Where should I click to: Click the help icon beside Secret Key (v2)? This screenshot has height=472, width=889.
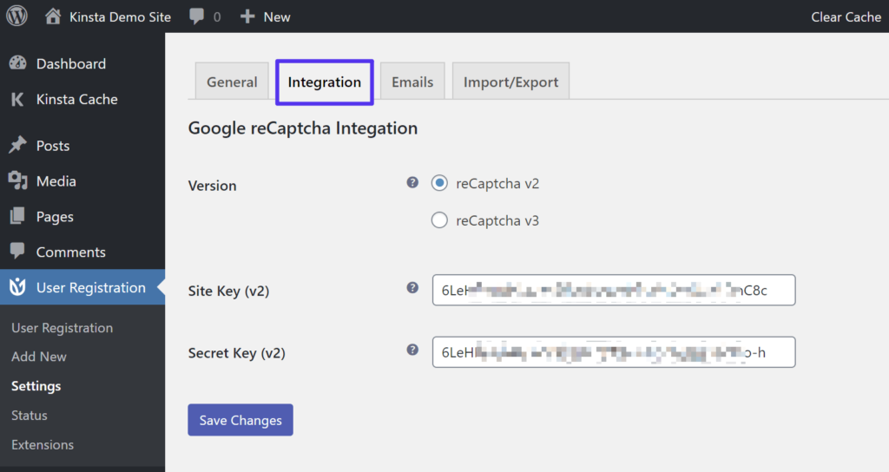point(412,350)
